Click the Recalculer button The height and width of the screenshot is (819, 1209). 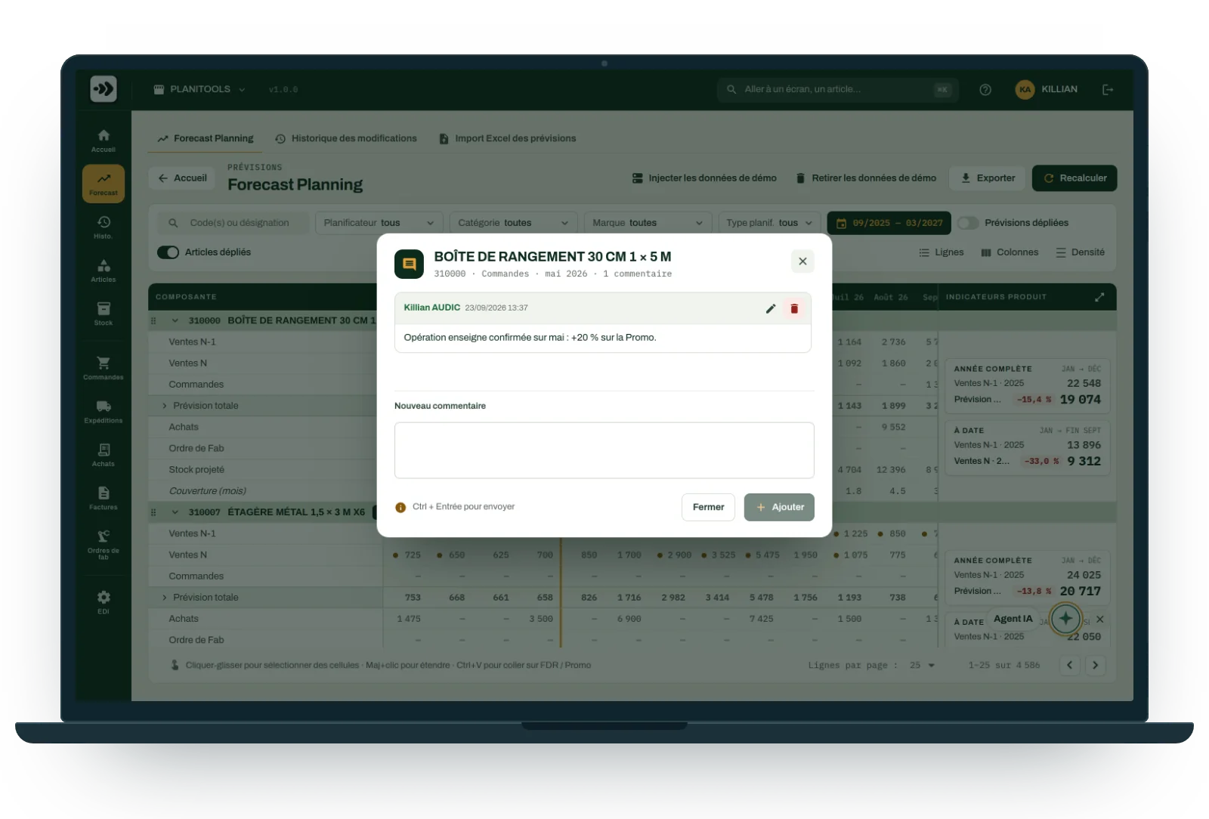pos(1074,178)
